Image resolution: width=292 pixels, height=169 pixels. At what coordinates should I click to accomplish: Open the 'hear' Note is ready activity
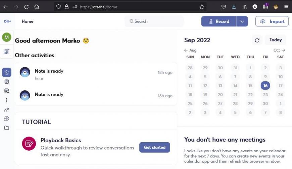click(x=96, y=74)
